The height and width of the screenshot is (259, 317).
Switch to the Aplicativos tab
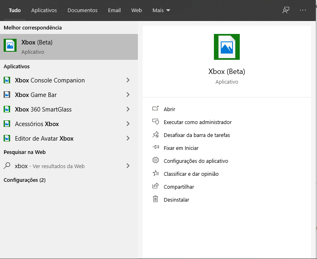coord(44,11)
